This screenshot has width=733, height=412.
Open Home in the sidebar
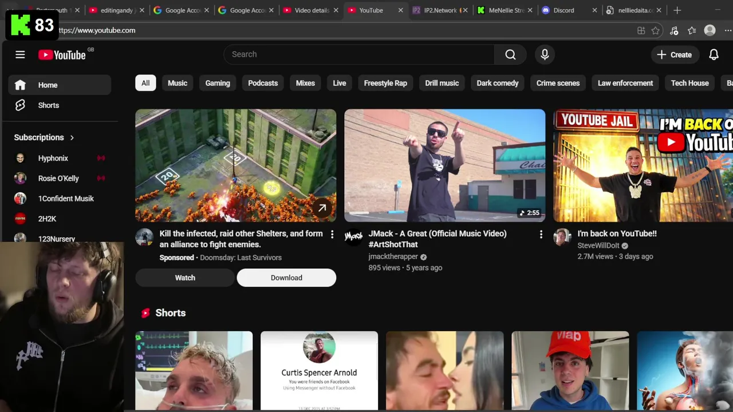(60, 85)
